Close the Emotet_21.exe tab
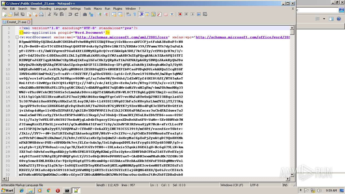This screenshot has height=194, width=345. pos(29,22)
